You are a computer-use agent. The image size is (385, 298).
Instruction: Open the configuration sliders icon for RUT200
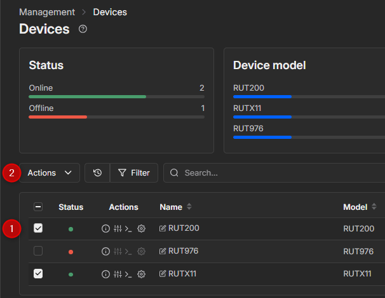pos(117,228)
